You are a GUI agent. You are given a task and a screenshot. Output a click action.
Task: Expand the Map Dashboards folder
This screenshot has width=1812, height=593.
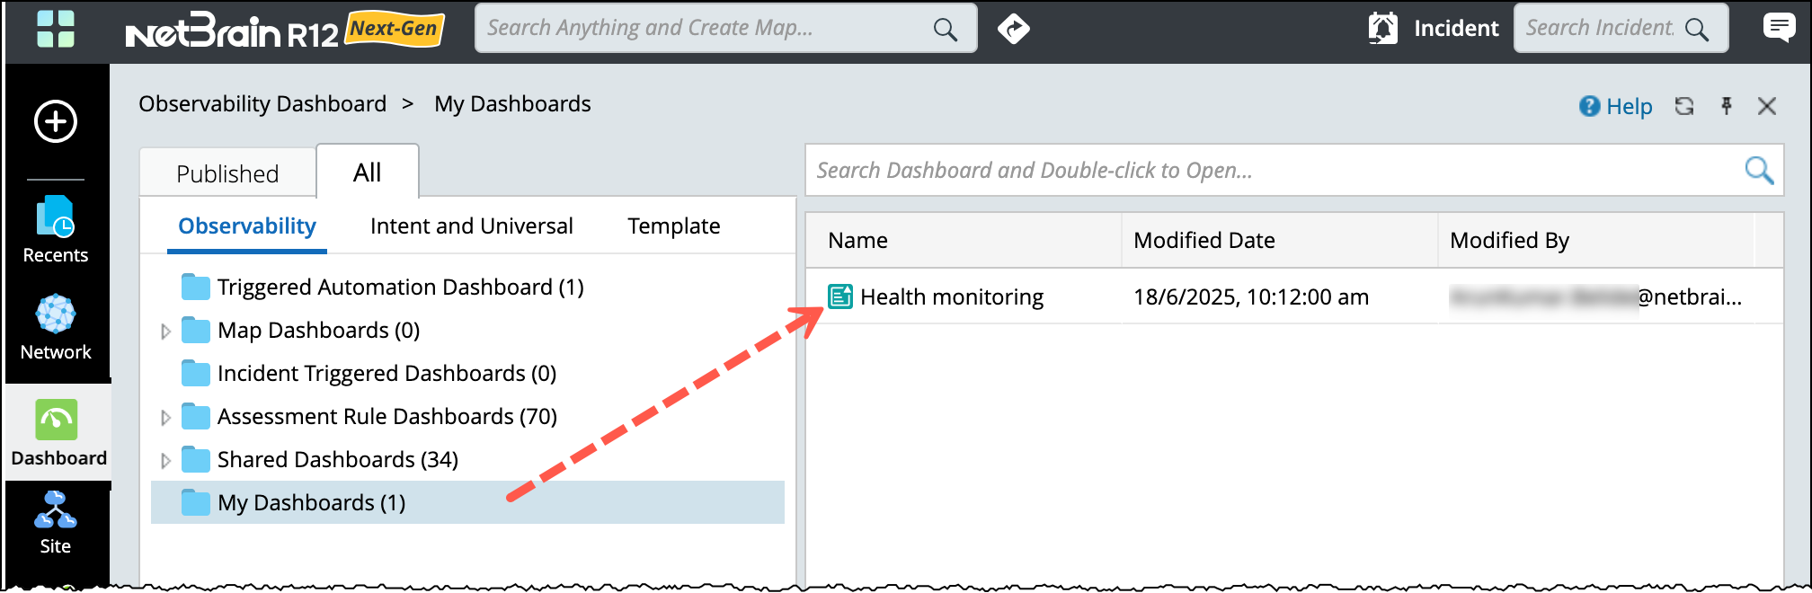tap(165, 332)
